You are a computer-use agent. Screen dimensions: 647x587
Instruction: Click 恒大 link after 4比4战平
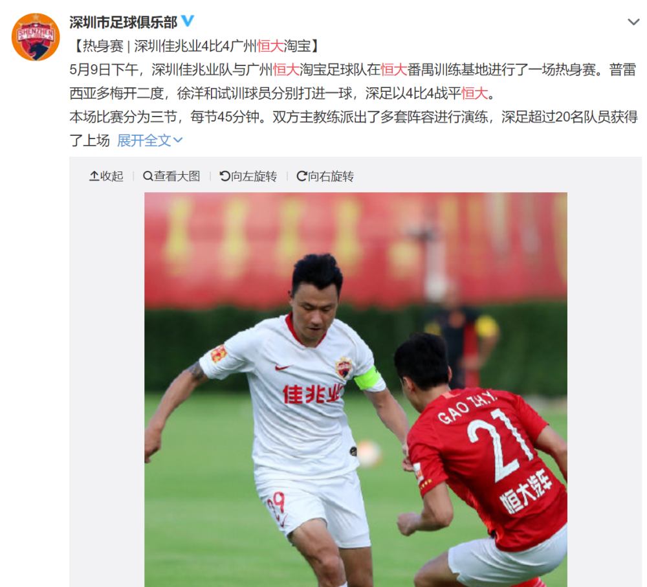click(474, 93)
